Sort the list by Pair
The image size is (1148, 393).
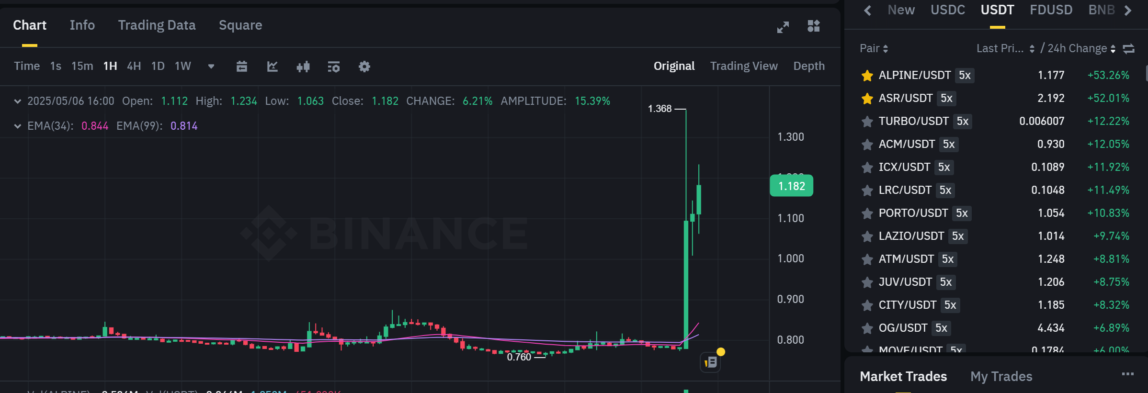click(874, 48)
